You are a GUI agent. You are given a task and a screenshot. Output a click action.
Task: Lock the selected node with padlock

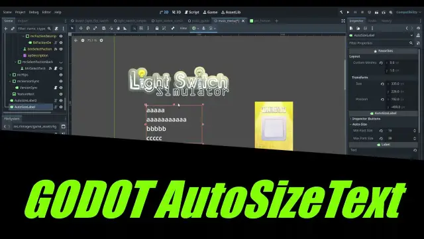157,28
